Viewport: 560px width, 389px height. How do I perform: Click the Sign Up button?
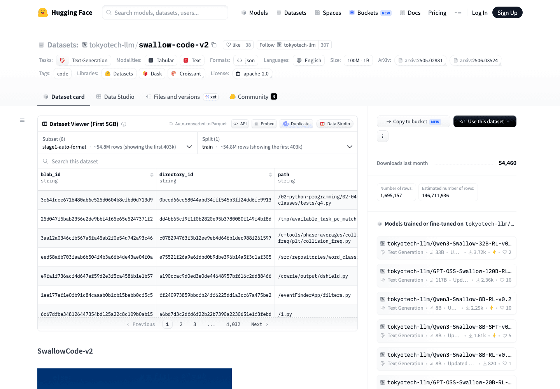click(507, 12)
